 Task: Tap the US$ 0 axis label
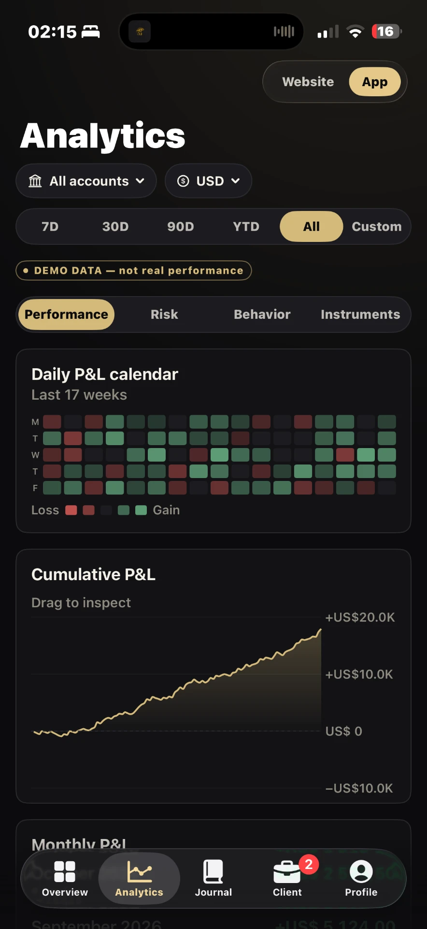pyautogui.click(x=343, y=731)
